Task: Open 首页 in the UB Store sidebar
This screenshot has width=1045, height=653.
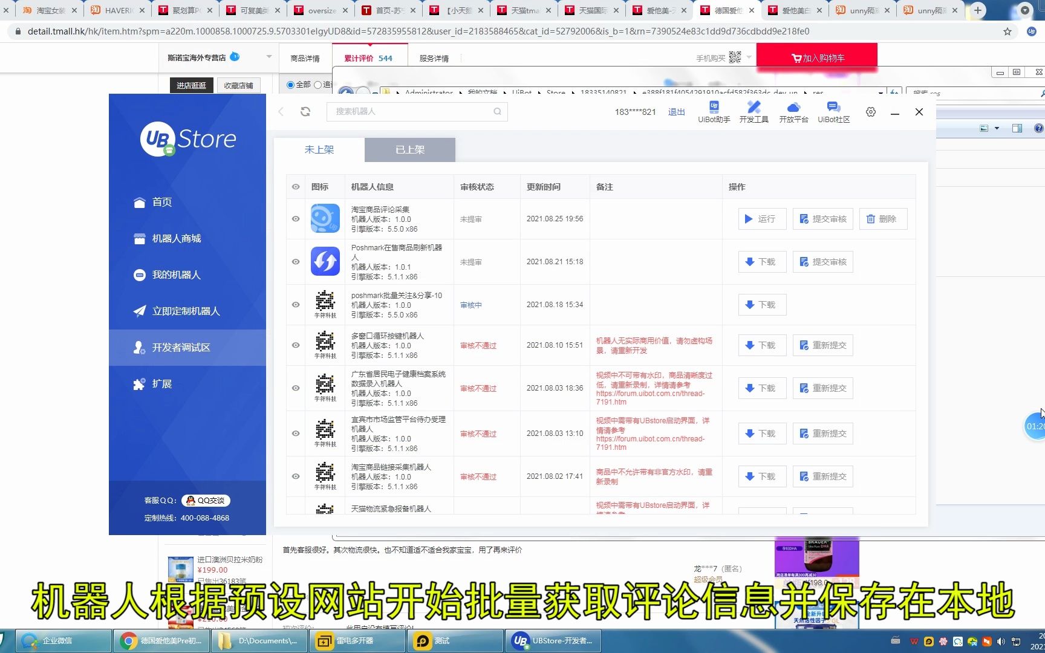Action: coord(187,202)
